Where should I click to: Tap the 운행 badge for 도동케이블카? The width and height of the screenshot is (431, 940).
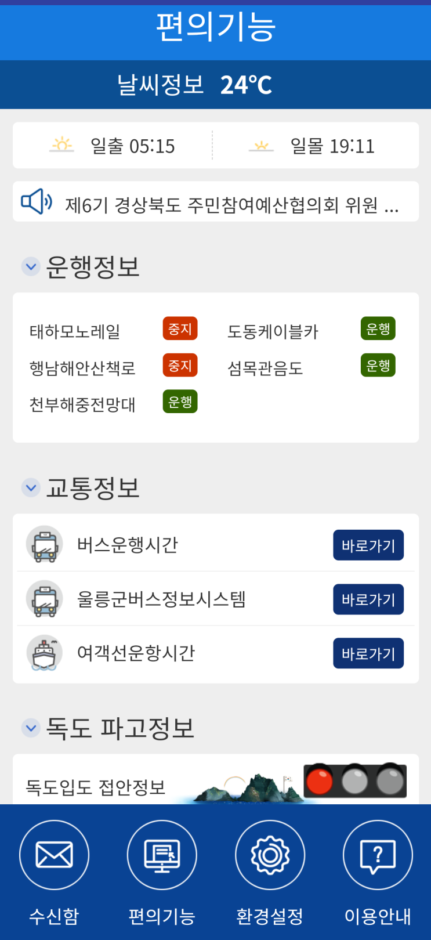pyautogui.click(x=378, y=329)
